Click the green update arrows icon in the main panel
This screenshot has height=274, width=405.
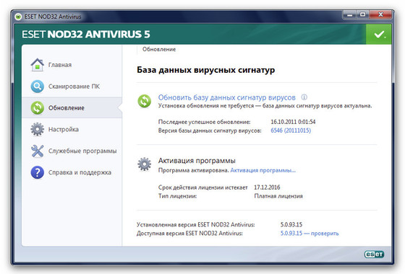(x=145, y=101)
